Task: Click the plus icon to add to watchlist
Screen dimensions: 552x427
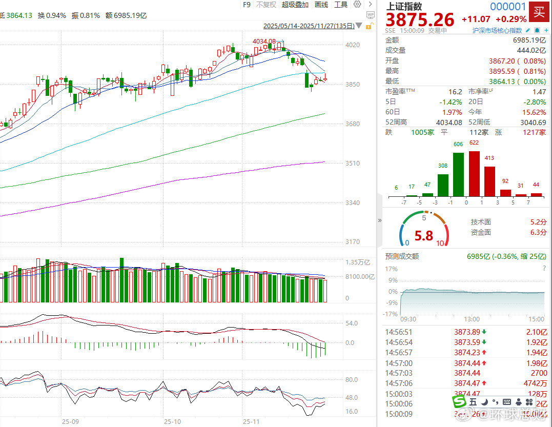Action: point(546,30)
